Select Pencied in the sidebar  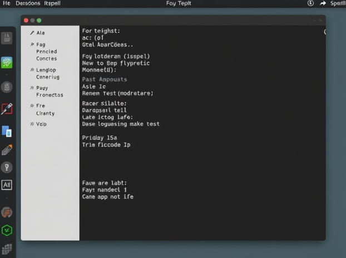(x=47, y=51)
